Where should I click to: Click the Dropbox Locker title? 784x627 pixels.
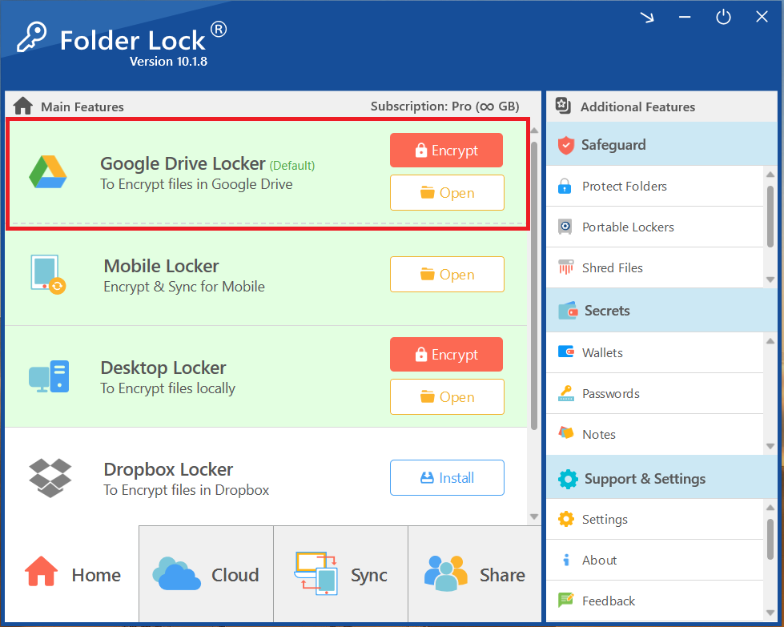[168, 469]
